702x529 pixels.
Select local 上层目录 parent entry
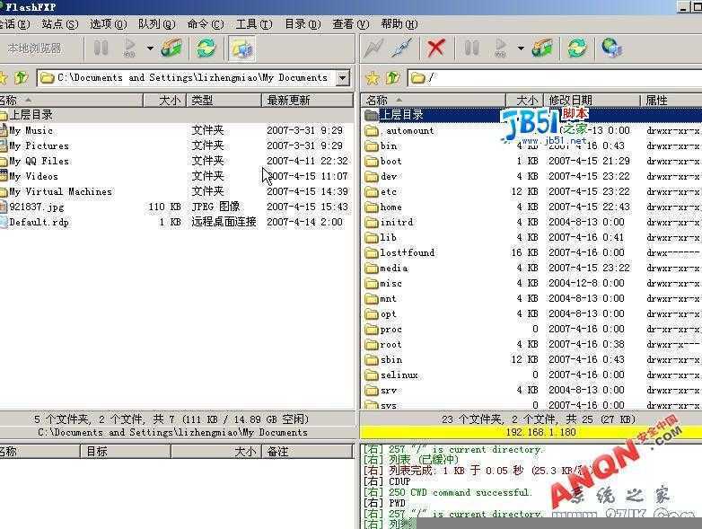31,115
